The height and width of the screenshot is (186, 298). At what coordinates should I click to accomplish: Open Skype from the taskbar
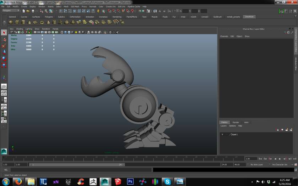point(167,182)
